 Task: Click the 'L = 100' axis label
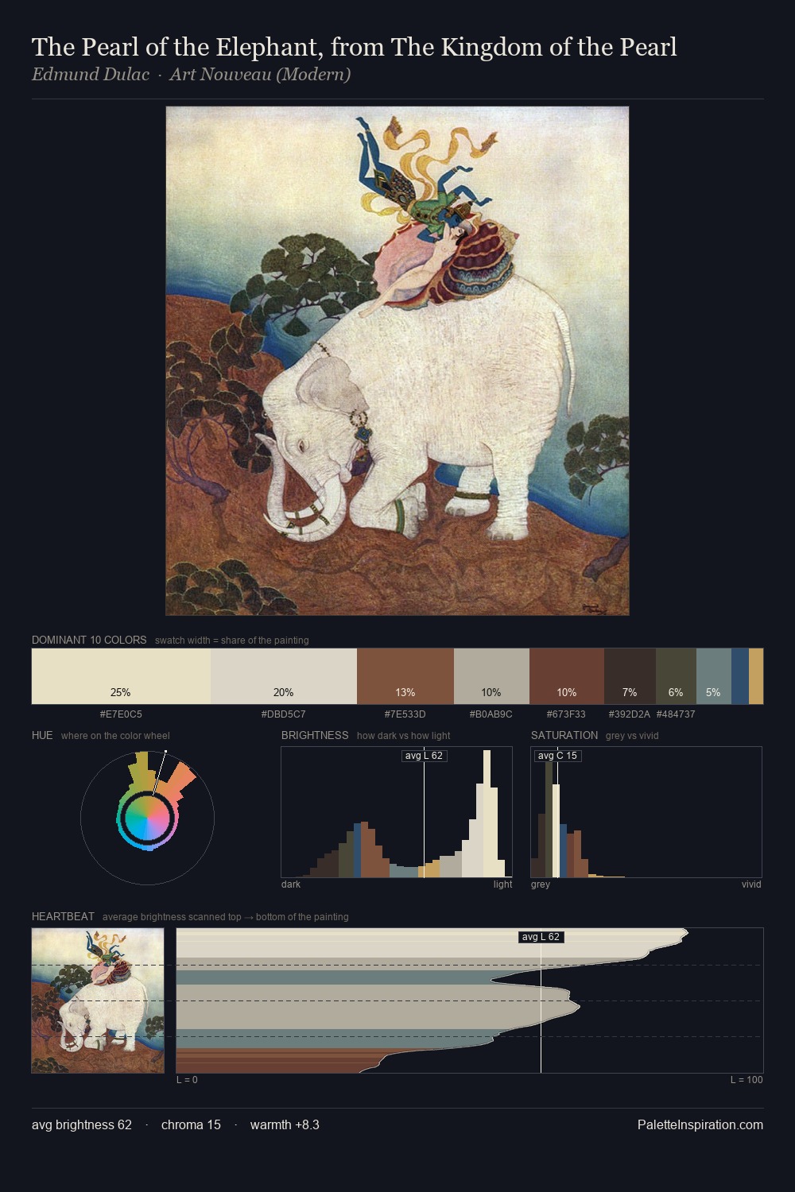pyautogui.click(x=747, y=1080)
